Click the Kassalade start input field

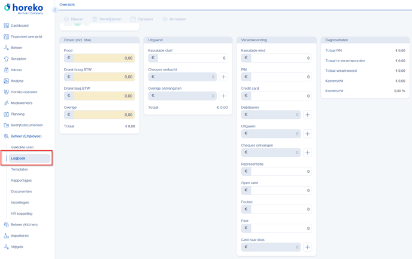click(192, 58)
